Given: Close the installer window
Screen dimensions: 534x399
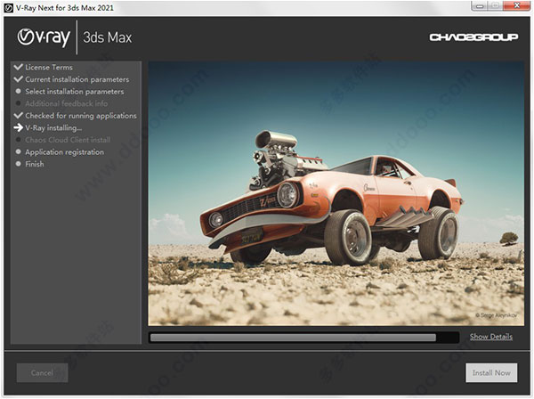Looking at the screenshot, I should coord(516,5).
